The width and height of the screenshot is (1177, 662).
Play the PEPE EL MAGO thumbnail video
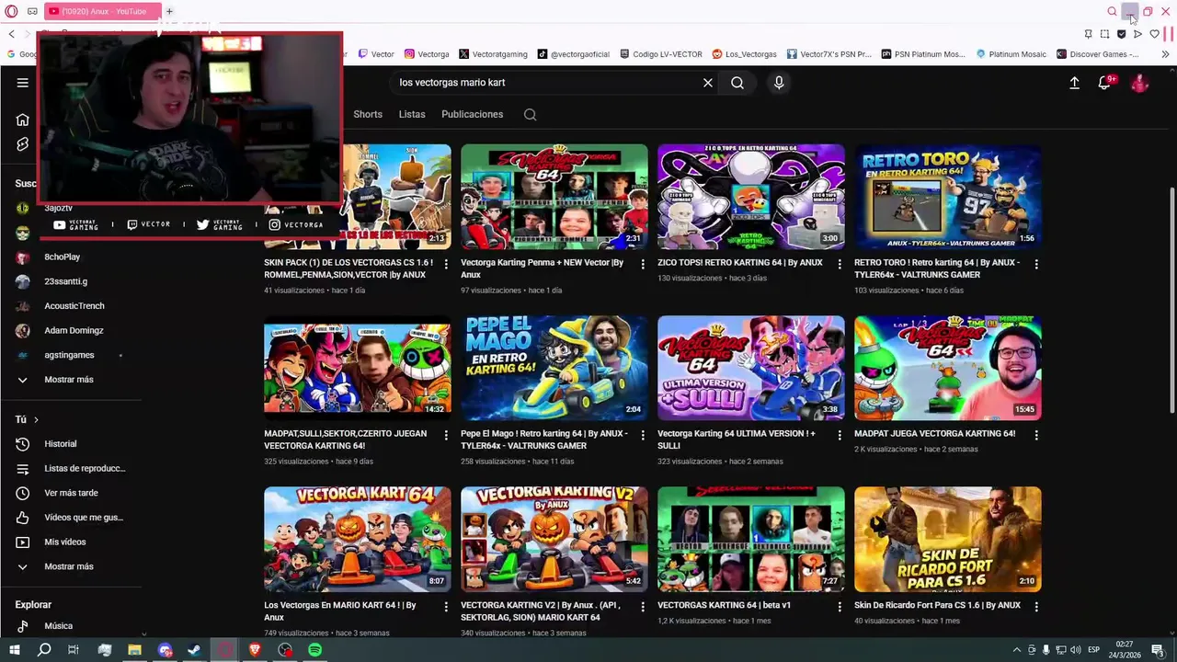pos(554,368)
